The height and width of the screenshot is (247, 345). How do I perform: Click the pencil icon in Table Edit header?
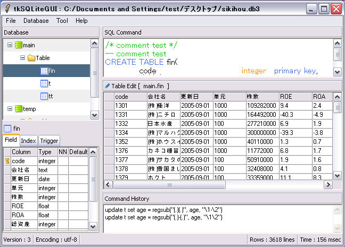pyautogui.click(x=107, y=86)
